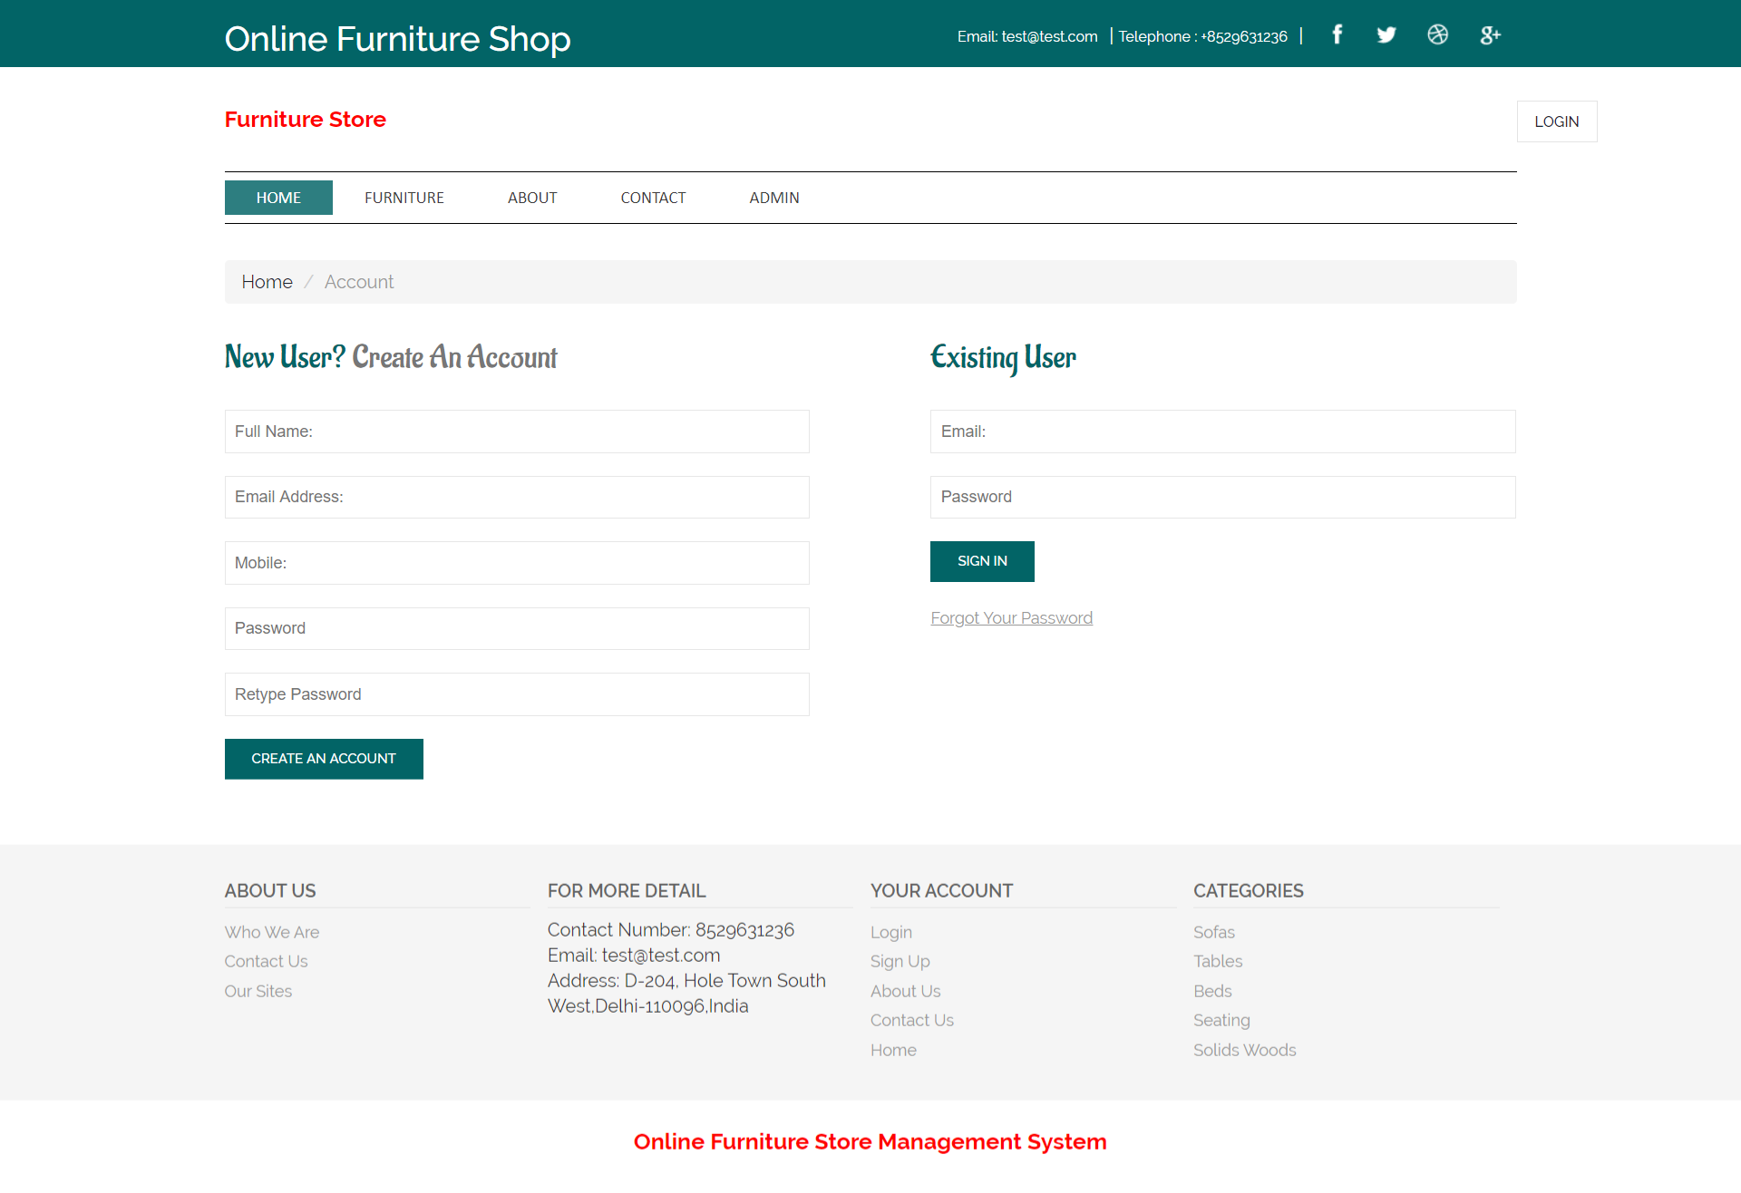Viewport: 1741px width, 1193px height.
Task: Click the Sign Up footer link
Action: click(900, 961)
